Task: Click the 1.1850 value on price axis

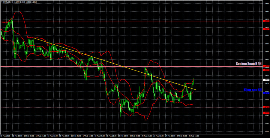Action: [266, 59]
